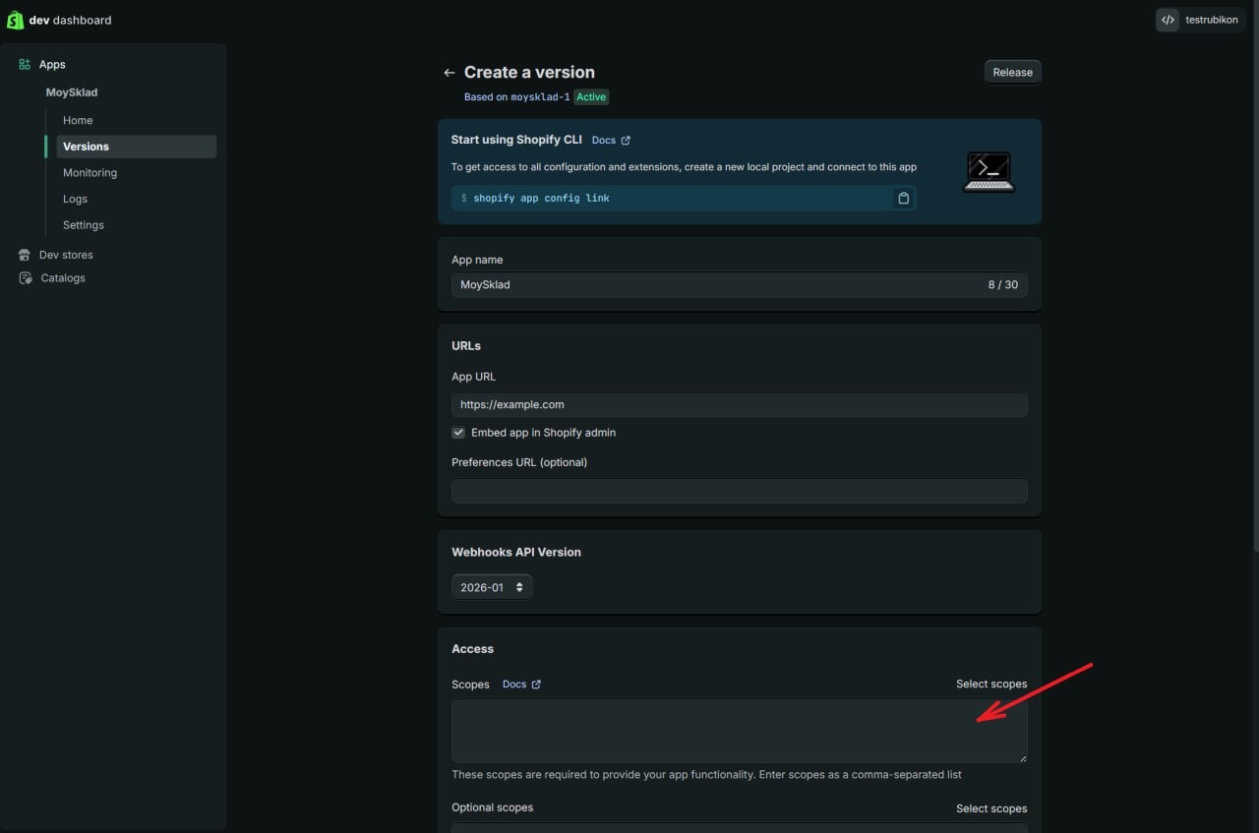Click the page vertical scrollbar

tap(1254, 275)
